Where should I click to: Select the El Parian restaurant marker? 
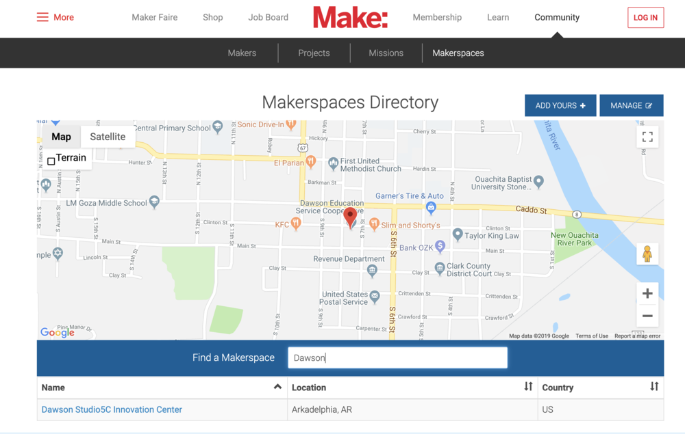click(310, 162)
